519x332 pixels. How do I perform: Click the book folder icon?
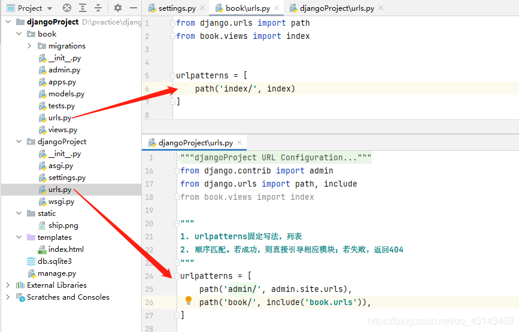click(31, 33)
